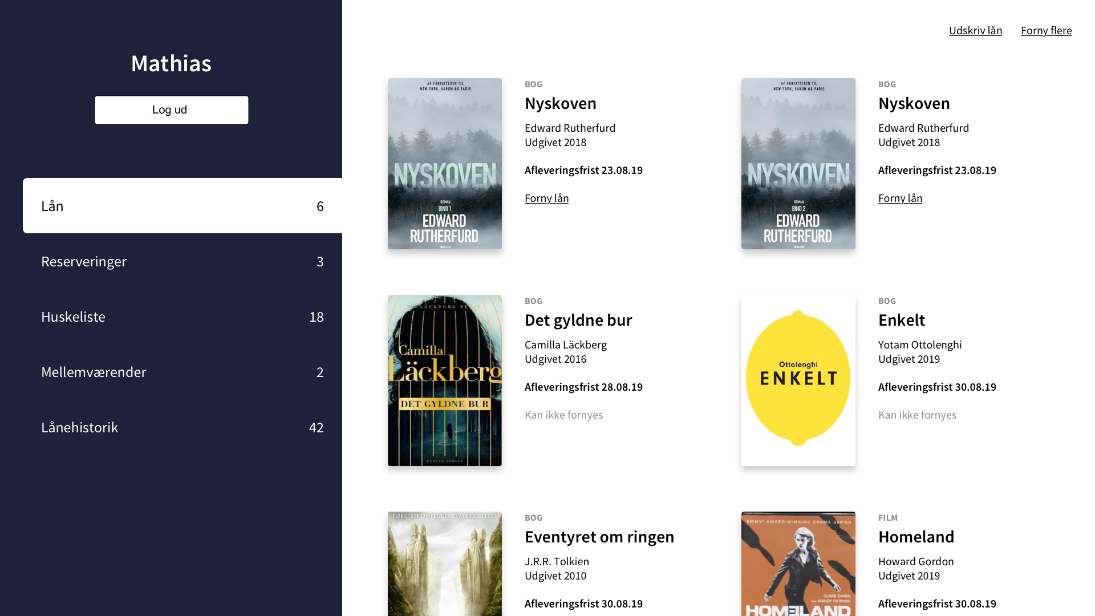Go to Mellemværender section
Image resolution: width=1095 pixels, height=616 pixels.
pos(182,372)
